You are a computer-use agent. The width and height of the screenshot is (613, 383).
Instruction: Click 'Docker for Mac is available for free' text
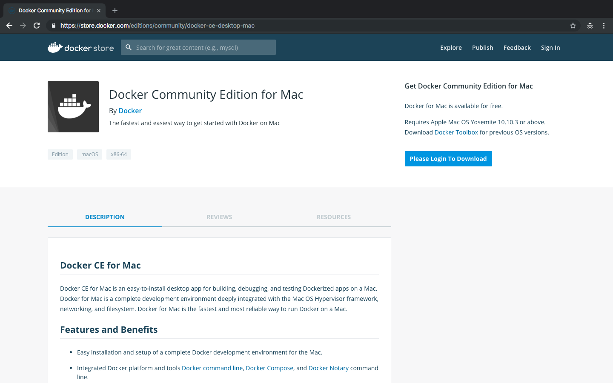click(x=454, y=106)
